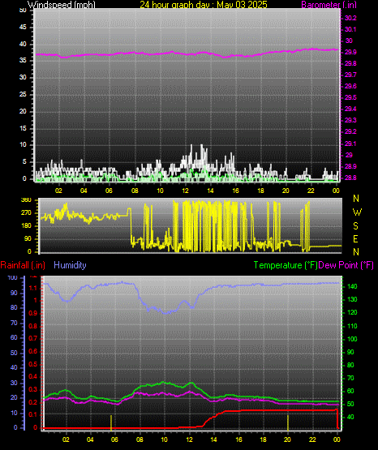The width and height of the screenshot is (378, 450).
Task: Click the "W" compass label
Action: [x=357, y=212]
